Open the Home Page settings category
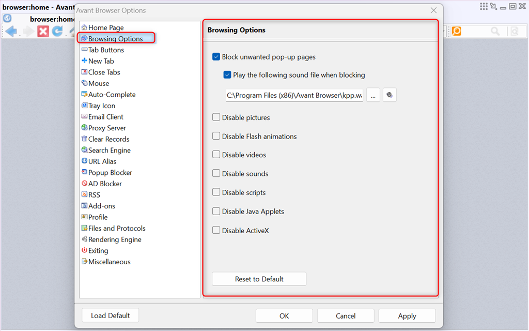 coord(103,28)
